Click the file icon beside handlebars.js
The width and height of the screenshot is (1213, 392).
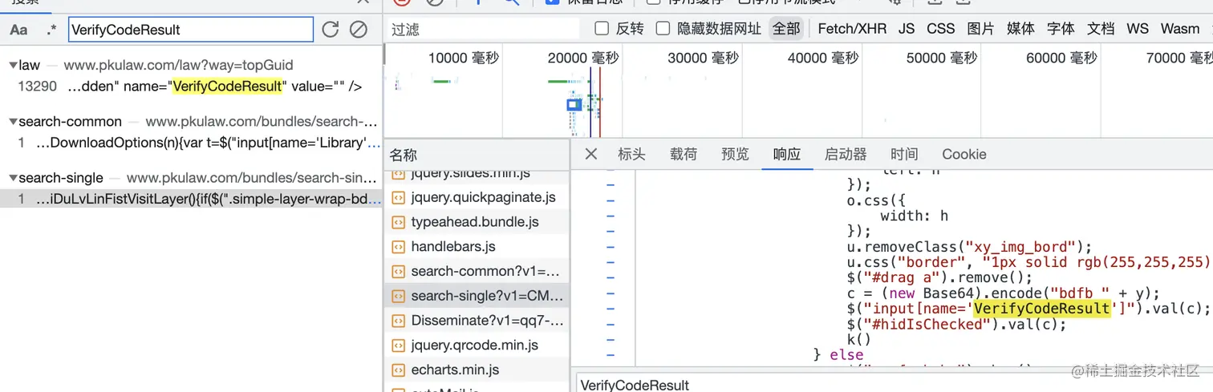(x=398, y=247)
